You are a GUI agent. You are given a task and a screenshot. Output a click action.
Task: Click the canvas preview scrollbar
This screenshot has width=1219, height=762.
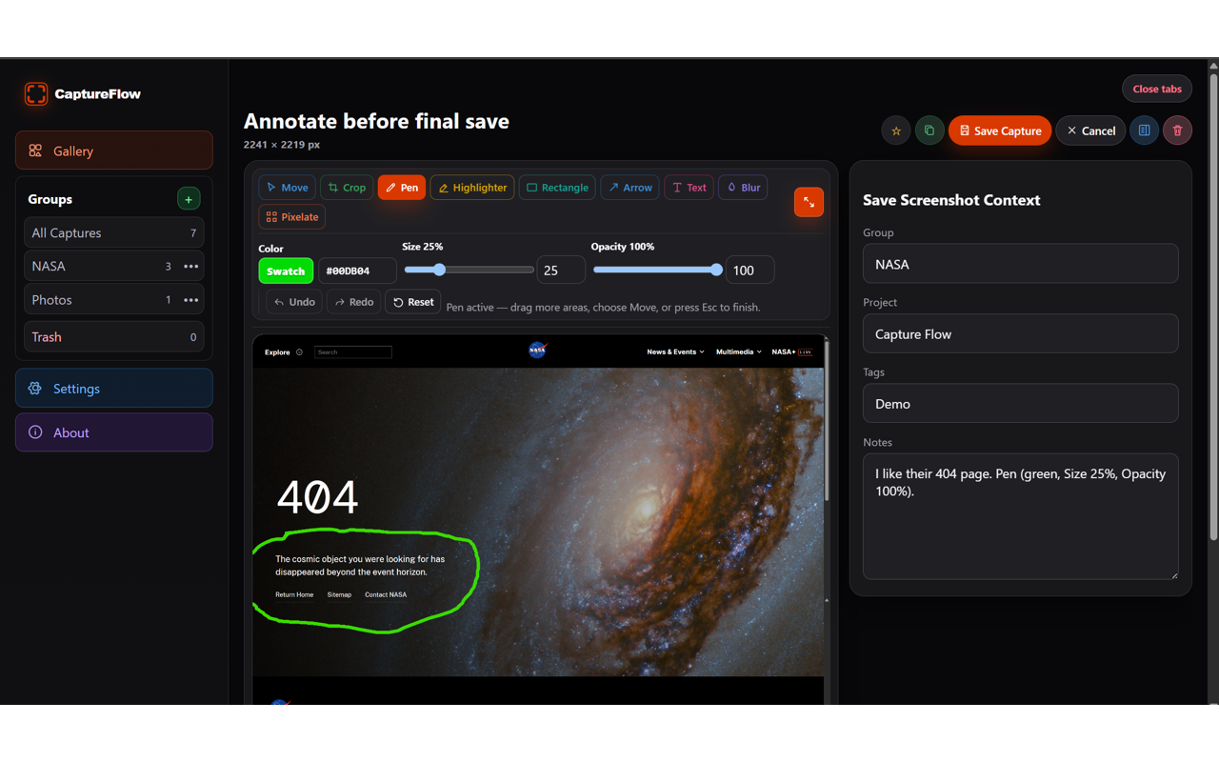pyautogui.click(x=826, y=419)
